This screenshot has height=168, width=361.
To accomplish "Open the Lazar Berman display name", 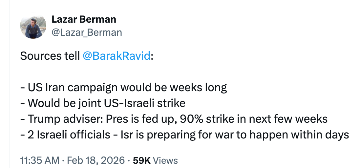I will point(84,19).
